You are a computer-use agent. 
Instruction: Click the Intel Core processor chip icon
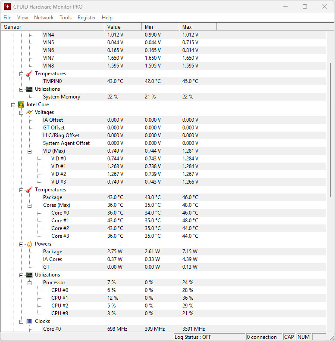pos(21,104)
